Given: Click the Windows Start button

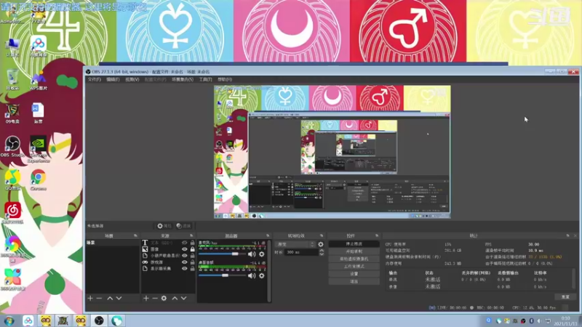Looking at the screenshot, I should pyautogui.click(x=9, y=320).
